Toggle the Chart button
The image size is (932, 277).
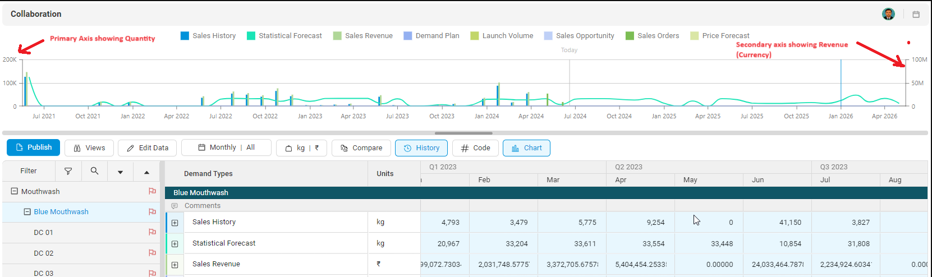(x=526, y=148)
